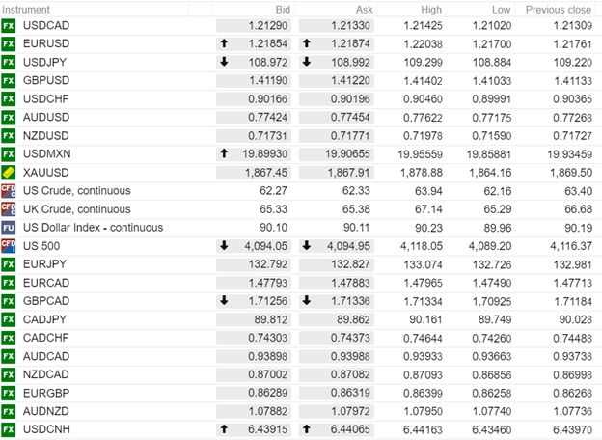Sort by the Instrument column header

27,8
